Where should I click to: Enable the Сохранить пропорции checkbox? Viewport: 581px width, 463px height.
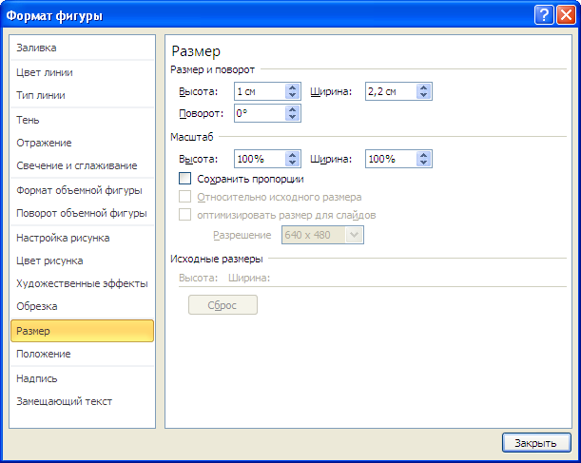(x=185, y=179)
